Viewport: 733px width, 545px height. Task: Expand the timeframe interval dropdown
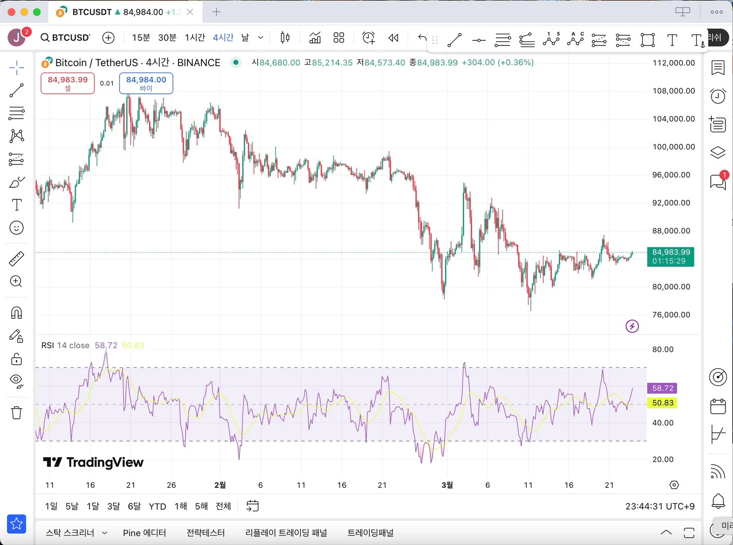click(261, 38)
